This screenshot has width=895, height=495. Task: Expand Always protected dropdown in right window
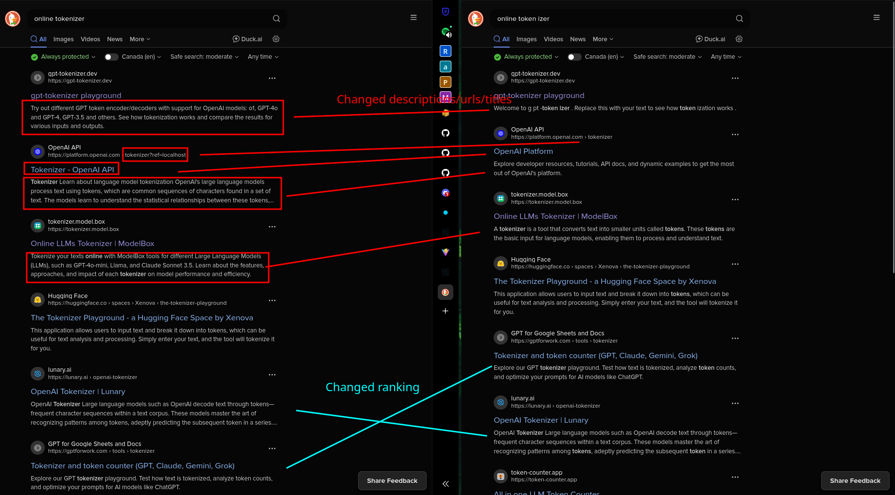[526, 57]
